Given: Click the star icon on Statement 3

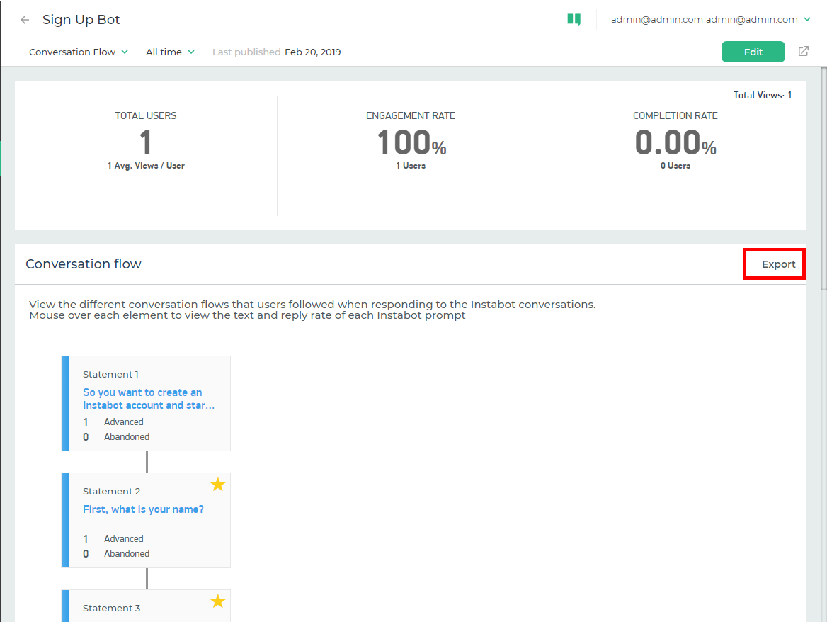Looking at the screenshot, I should tap(218, 601).
